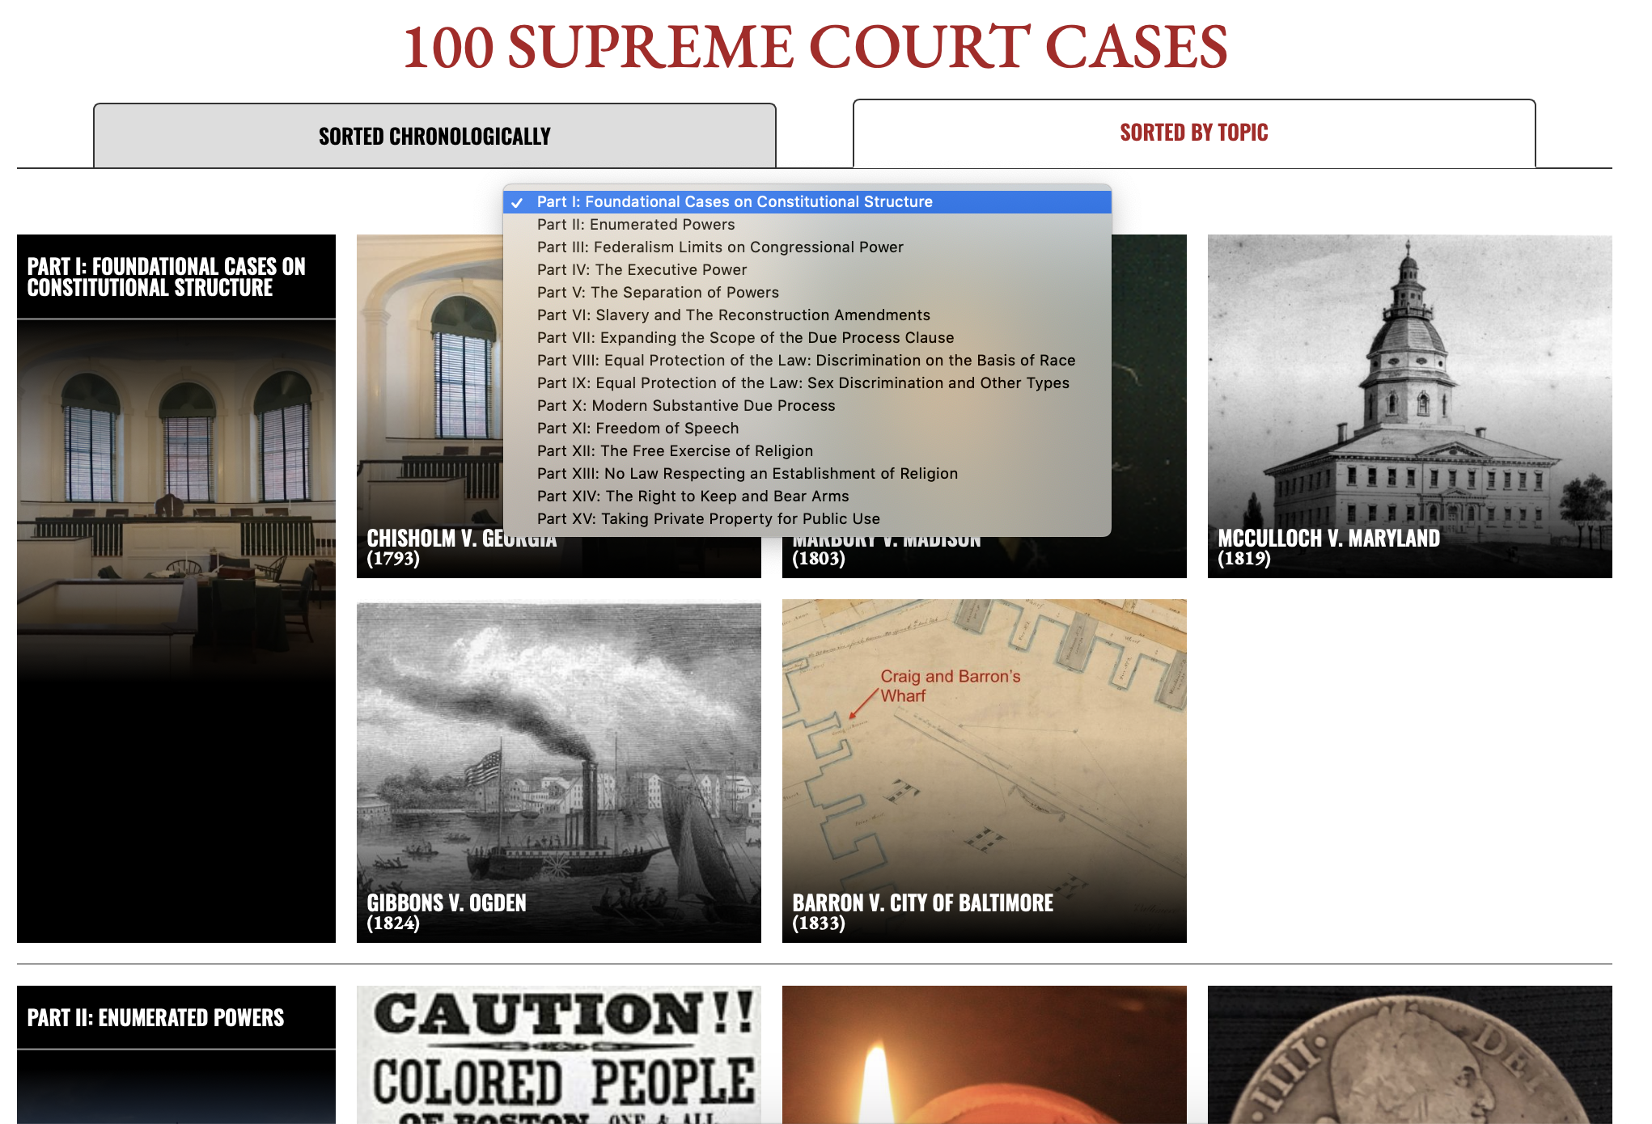
Task: Switch to Sorted Chronologically tab
Action: 434,136
